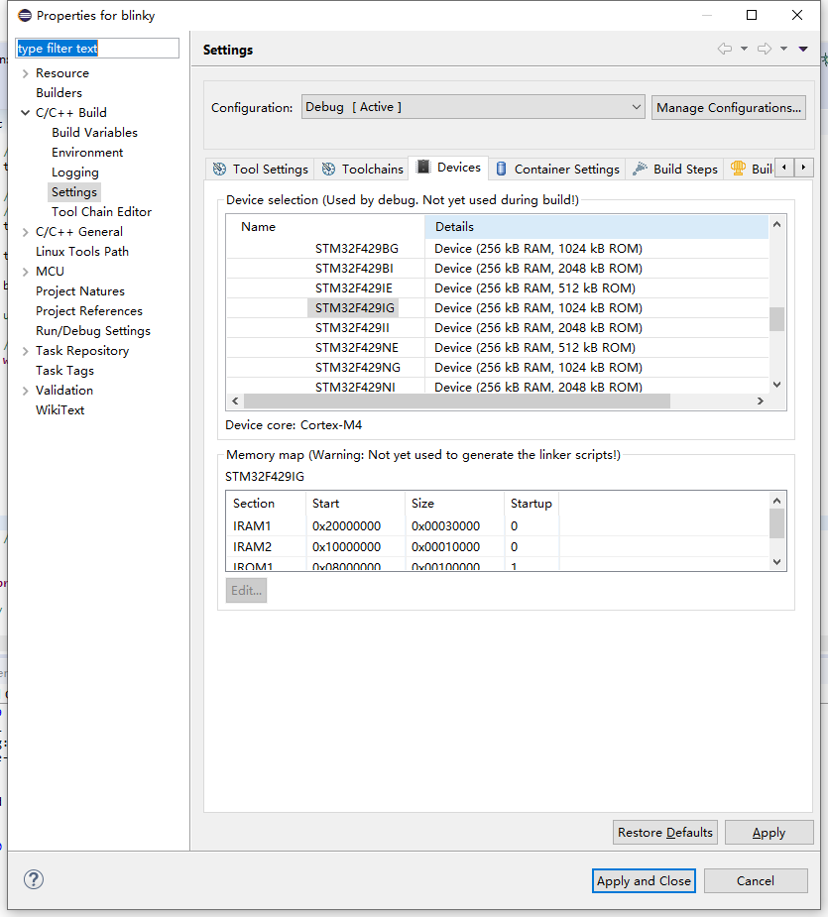Click the type filter text field
Image resolution: width=828 pixels, height=917 pixels.
point(97,48)
